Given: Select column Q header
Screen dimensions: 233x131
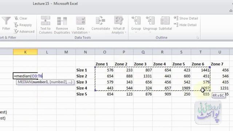Looking at the screenshot, I should 143,52.
